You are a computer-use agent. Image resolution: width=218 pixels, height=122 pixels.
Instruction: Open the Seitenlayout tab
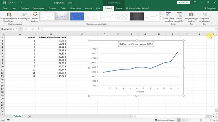coord(38,8)
